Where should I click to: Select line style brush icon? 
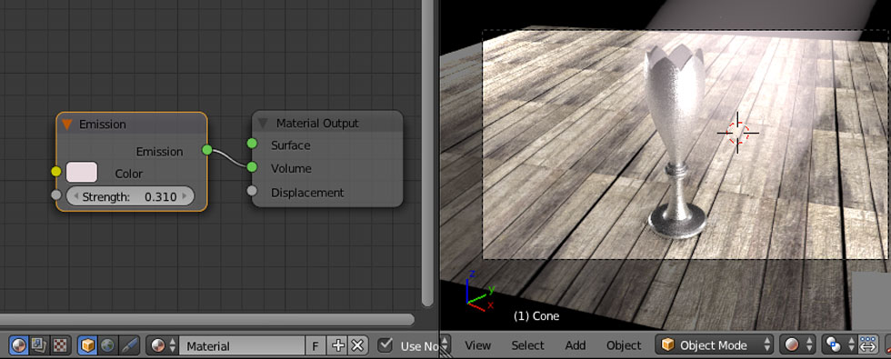[x=129, y=345]
